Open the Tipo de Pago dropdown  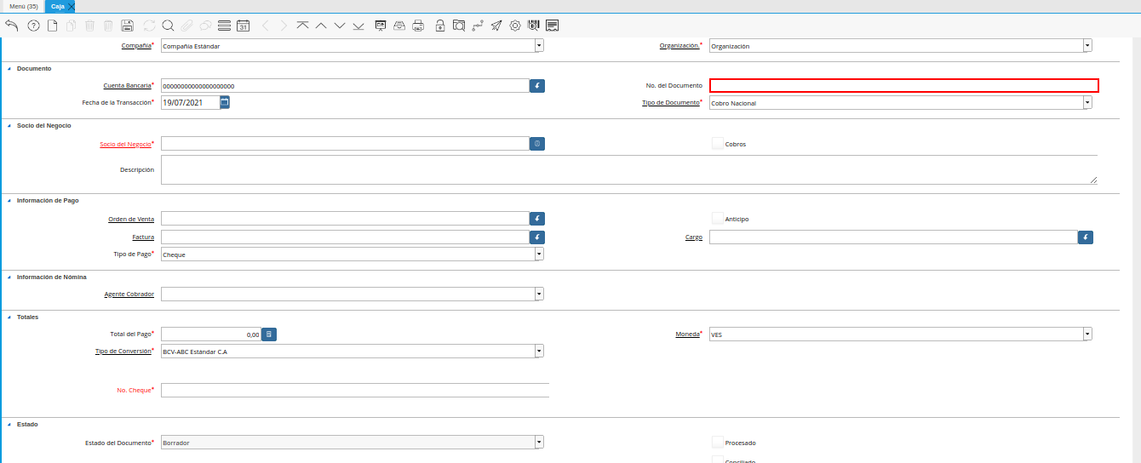point(539,254)
